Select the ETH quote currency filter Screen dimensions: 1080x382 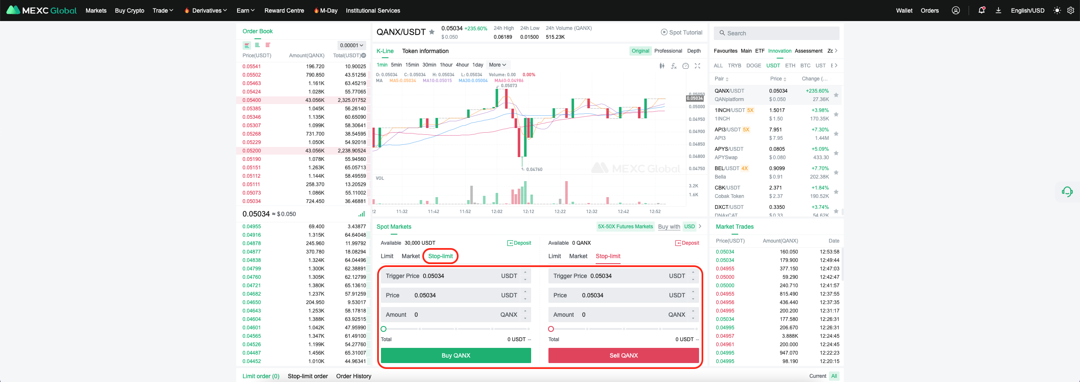tap(790, 66)
